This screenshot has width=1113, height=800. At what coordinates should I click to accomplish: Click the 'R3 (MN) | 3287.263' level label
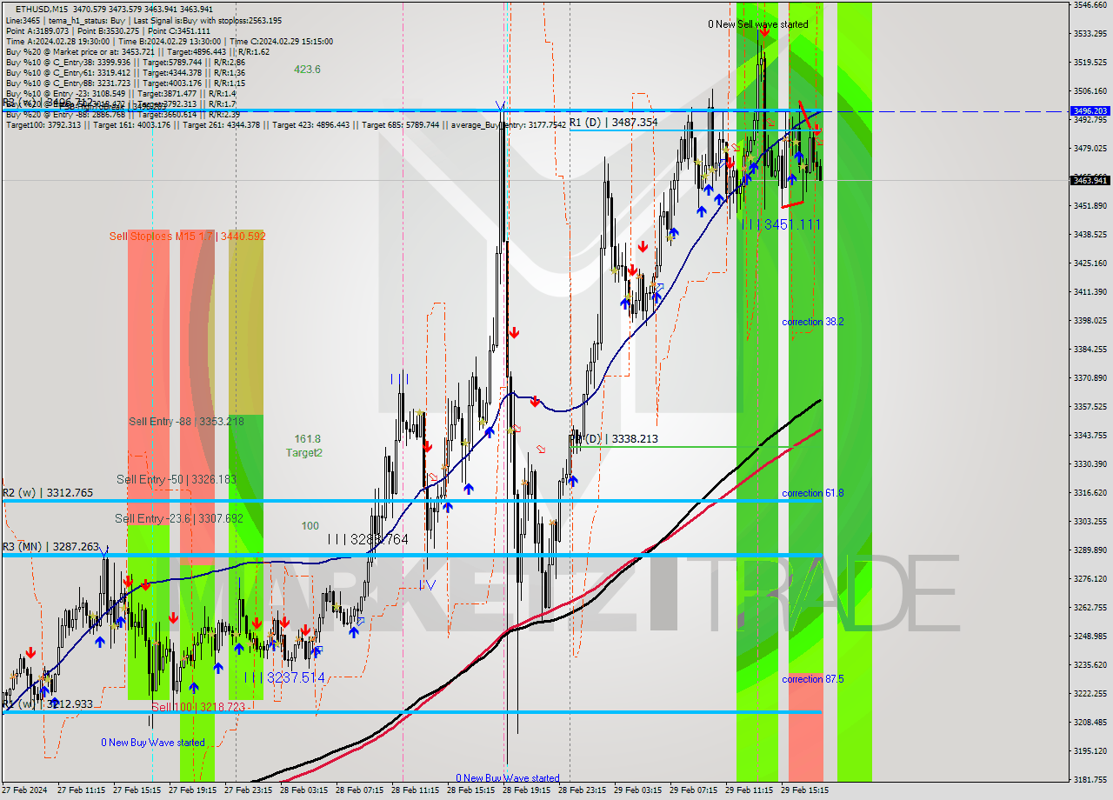tap(50, 547)
